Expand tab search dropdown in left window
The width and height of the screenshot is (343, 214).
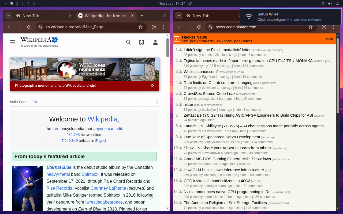coord(9,16)
